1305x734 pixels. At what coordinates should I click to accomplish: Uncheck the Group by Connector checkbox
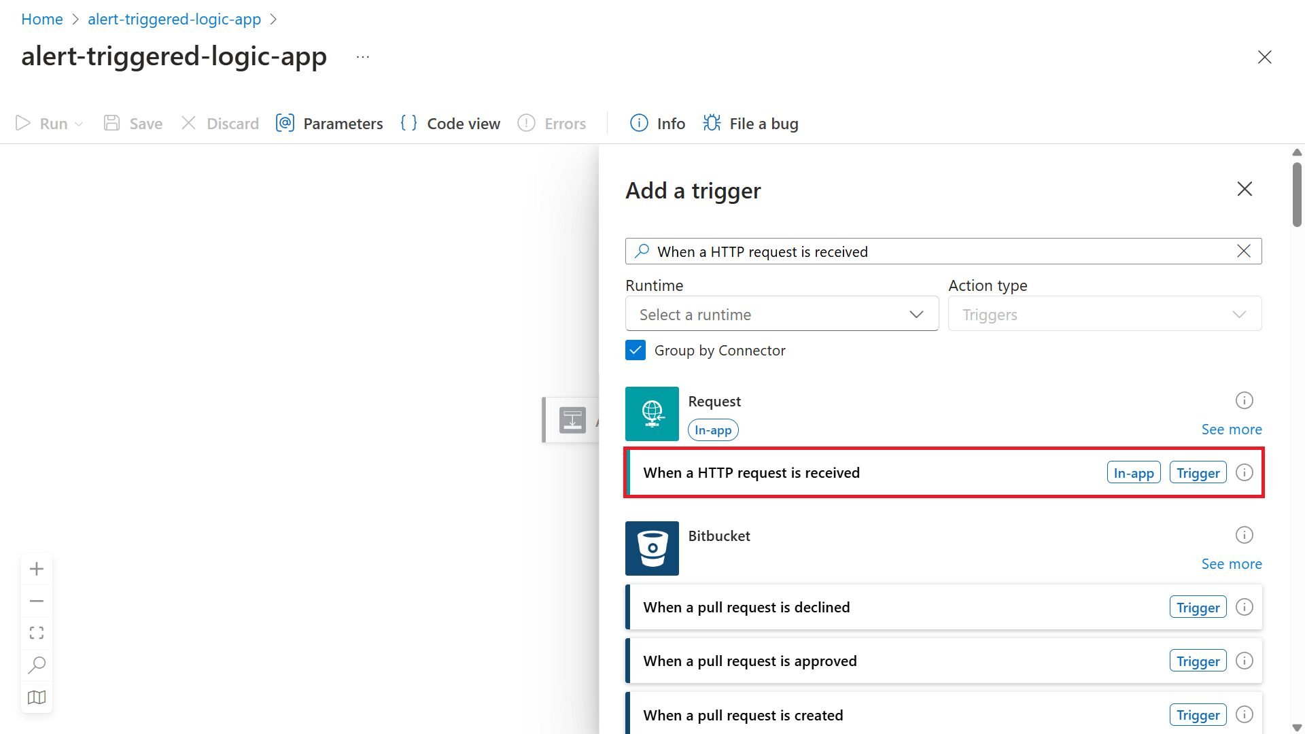(x=636, y=350)
